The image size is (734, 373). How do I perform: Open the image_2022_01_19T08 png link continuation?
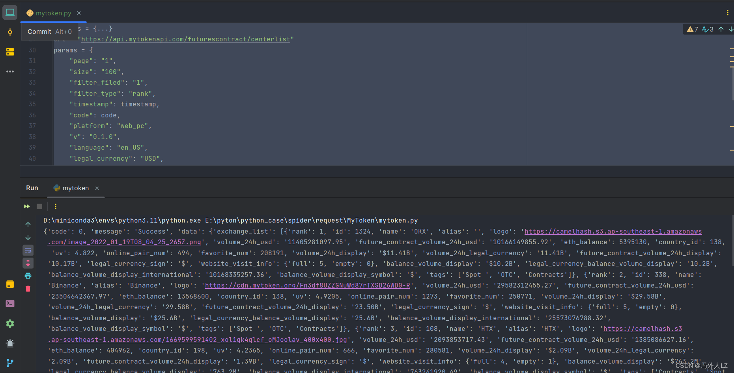[x=124, y=242]
